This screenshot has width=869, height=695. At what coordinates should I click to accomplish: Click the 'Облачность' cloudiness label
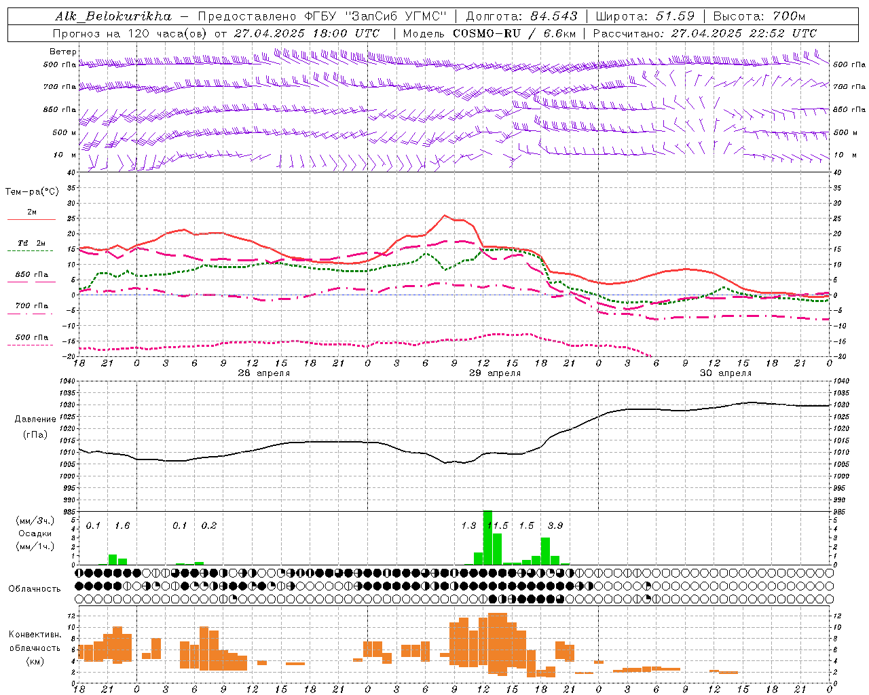tap(35, 589)
